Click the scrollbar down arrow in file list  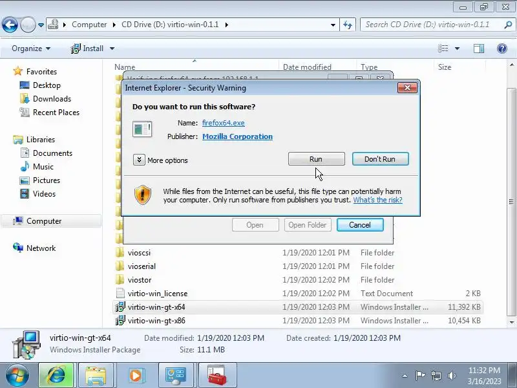tap(511, 322)
